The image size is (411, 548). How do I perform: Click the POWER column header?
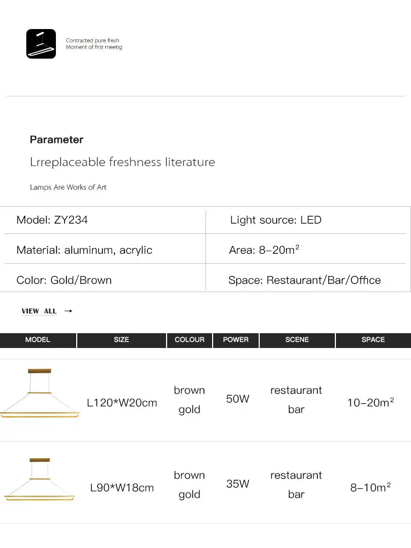[236, 340]
